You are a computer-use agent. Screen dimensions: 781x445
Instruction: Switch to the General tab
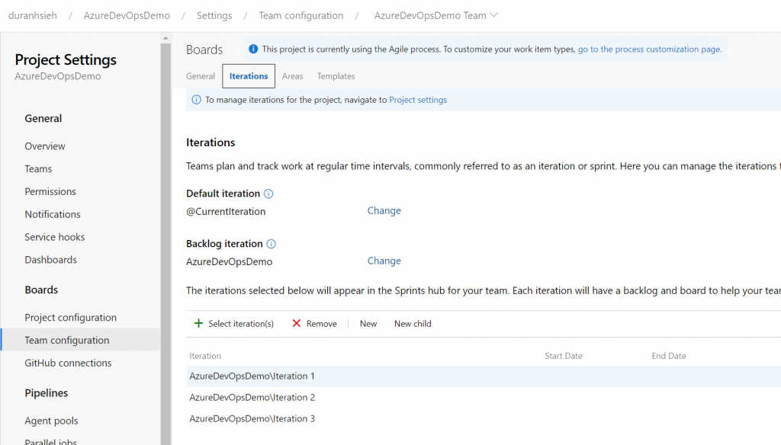coord(201,76)
